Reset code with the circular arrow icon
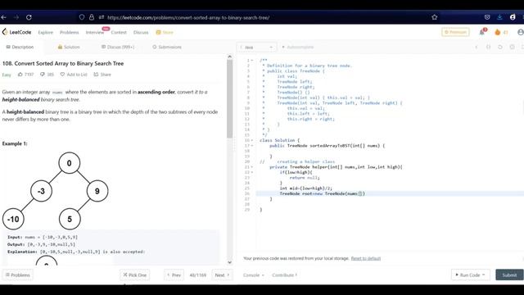This screenshot has width=524, height=295. 500,48
